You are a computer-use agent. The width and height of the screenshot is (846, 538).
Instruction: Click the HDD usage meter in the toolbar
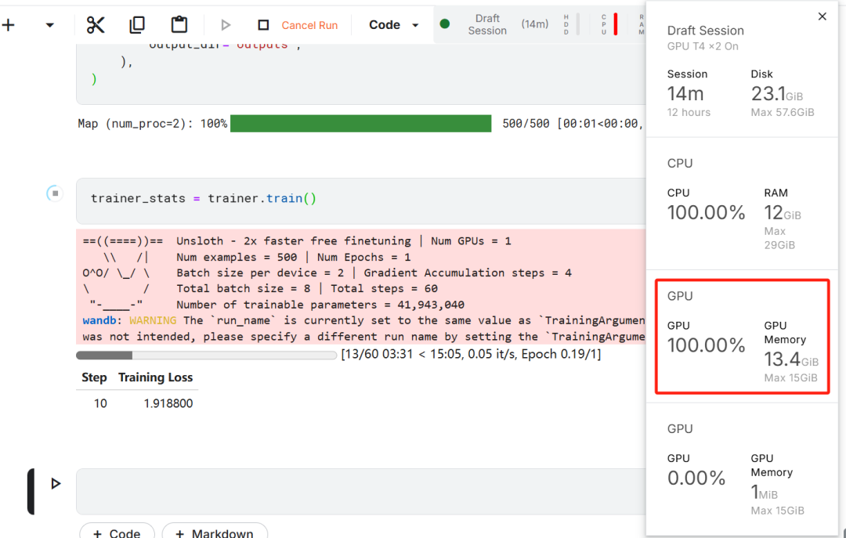click(x=571, y=24)
